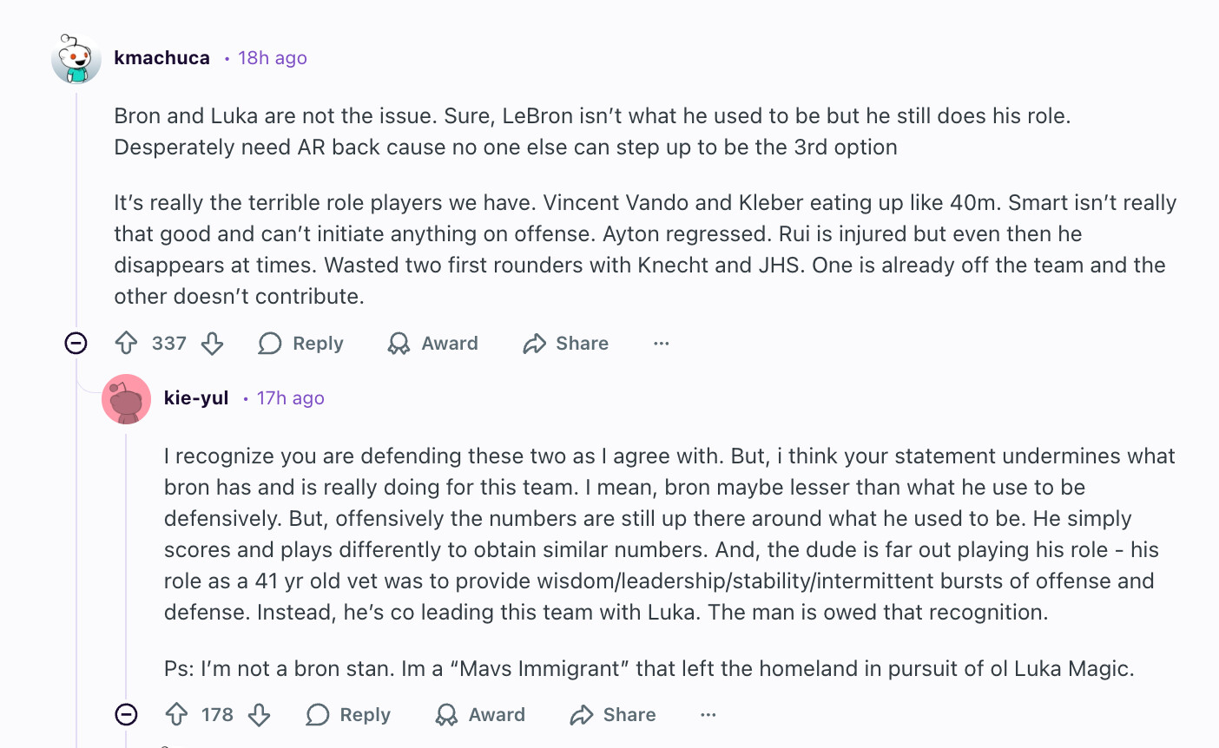Visit kie-yul username link
This screenshot has height=748, width=1219.
(x=196, y=398)
